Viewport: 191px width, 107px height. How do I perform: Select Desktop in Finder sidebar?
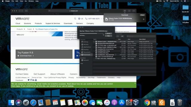(86, 50)
